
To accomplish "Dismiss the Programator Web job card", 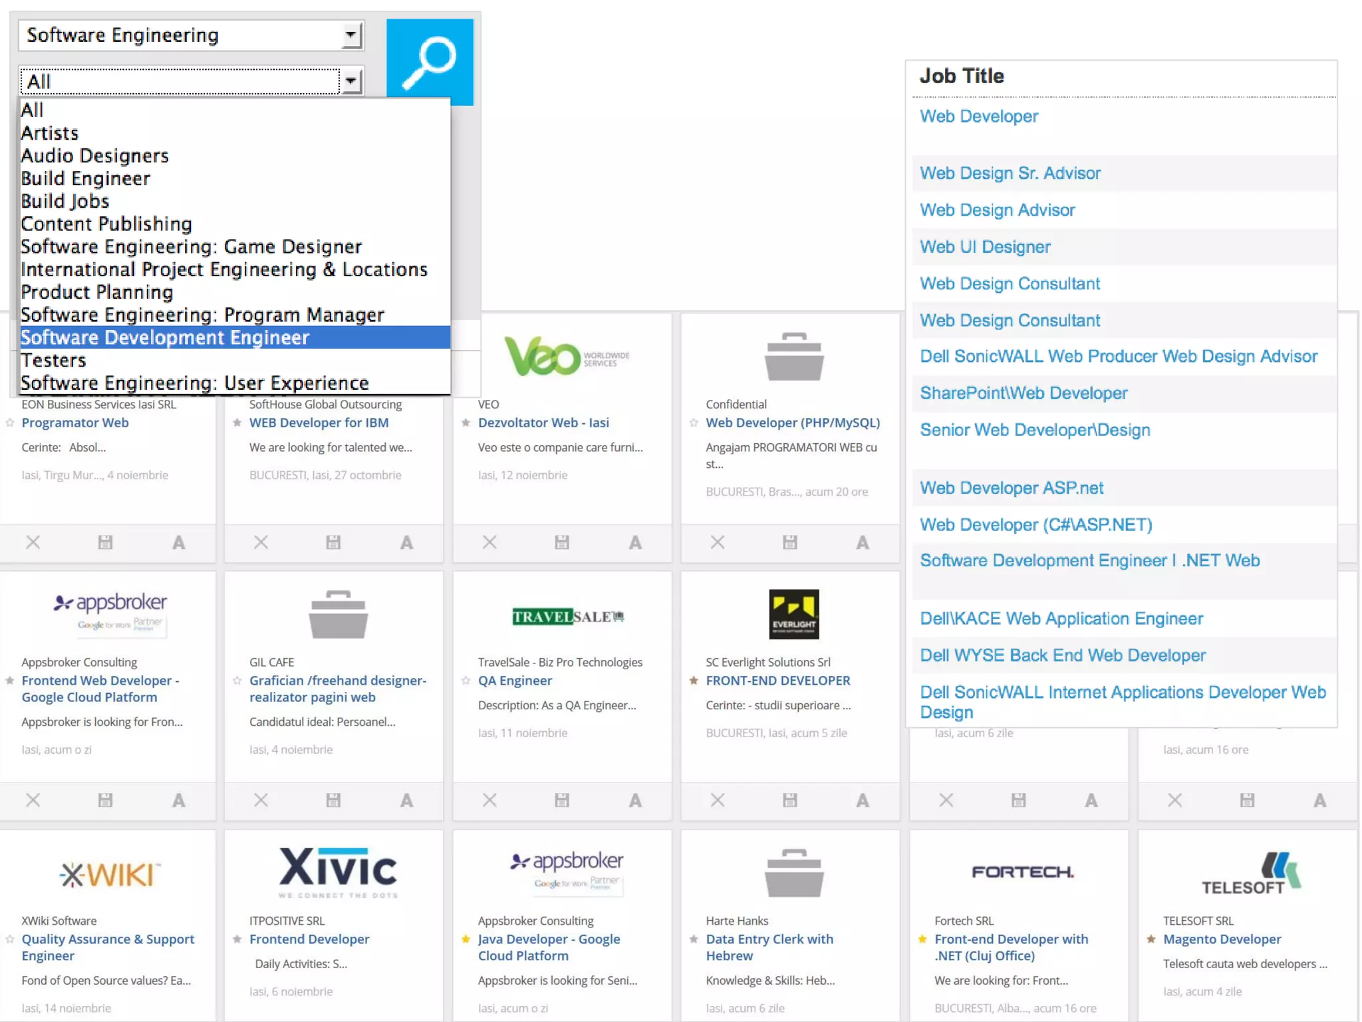I will coord(33,542).
